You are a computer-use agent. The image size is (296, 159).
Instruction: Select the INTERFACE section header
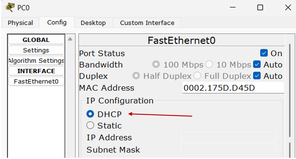(36, 71)
